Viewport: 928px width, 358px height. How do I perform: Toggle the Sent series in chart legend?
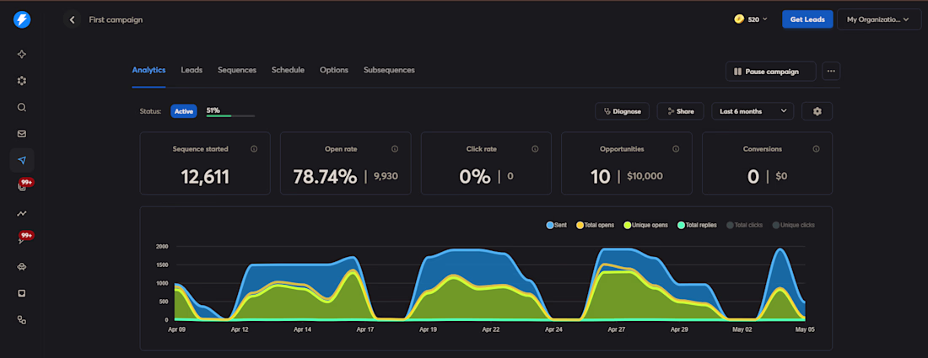coord(556,225)
